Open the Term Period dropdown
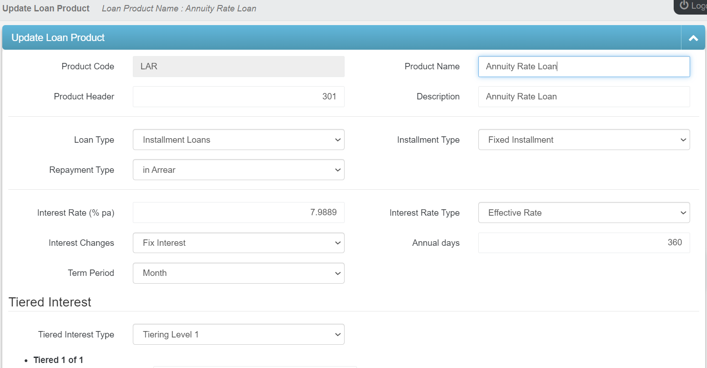The height and width of the screenshot is (368, 707). tap(237, 273)
